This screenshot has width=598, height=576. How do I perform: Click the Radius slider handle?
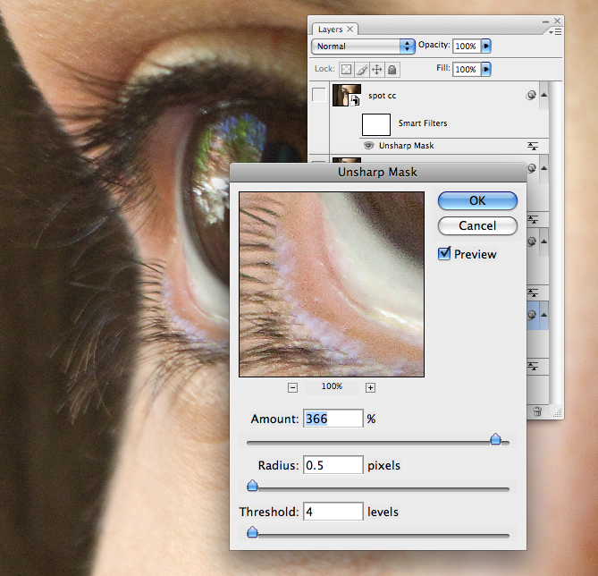[252, 486]
